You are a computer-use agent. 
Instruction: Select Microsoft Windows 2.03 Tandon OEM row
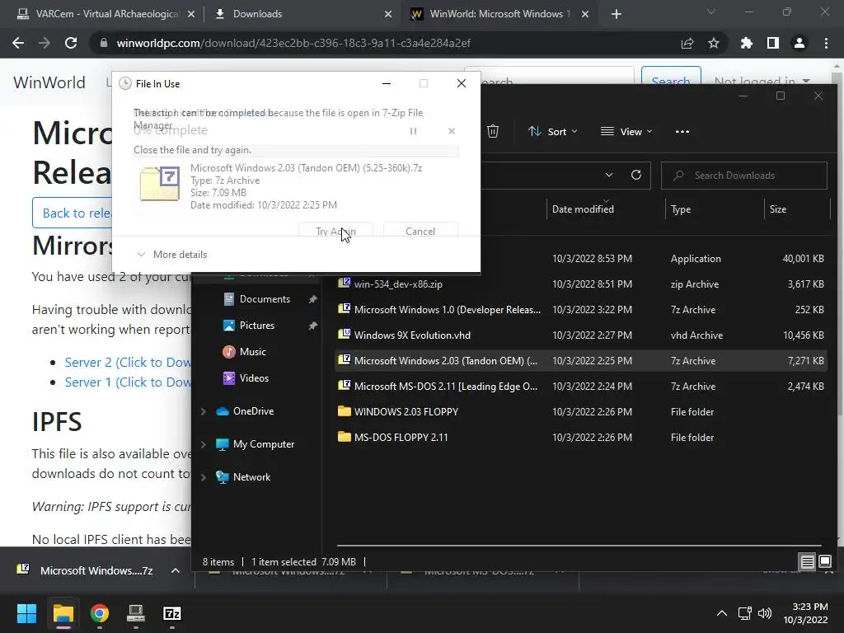click(x=581, y=361)
